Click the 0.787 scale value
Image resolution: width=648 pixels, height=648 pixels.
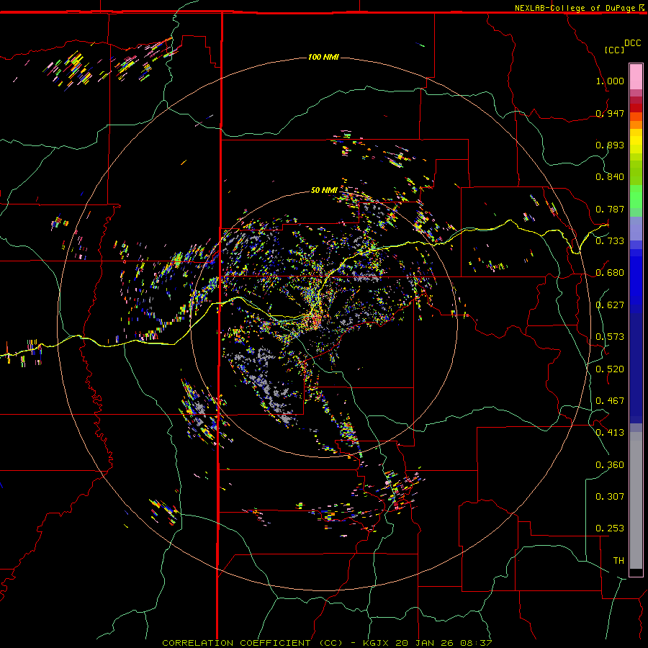click(x=610, y=209)
